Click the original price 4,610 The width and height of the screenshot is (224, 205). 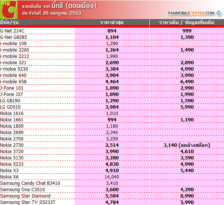[x=187, y=152]
